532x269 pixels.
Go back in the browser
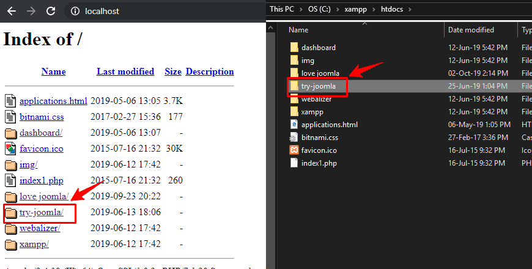[x=12, y=11]
